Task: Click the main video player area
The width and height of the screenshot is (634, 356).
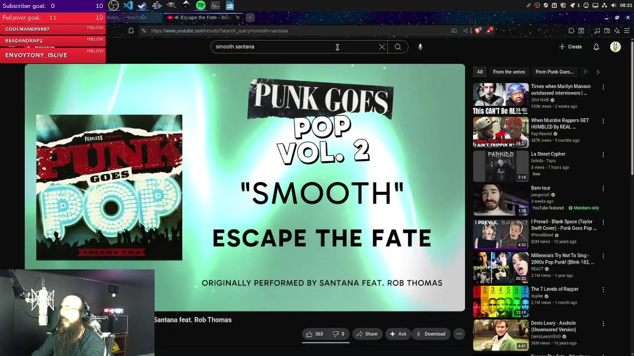Action: click(x=245, y=187)
